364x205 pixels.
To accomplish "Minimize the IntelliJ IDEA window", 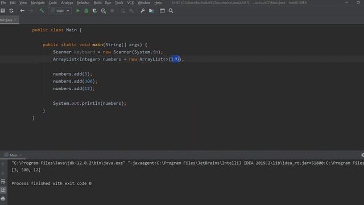I will tap(346, 2).
